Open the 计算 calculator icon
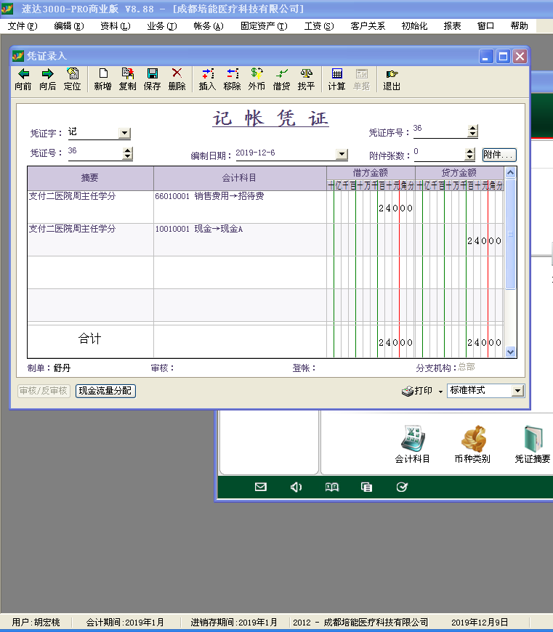The width and height of the screenshot is (553, 632). [x=336, y=73]
